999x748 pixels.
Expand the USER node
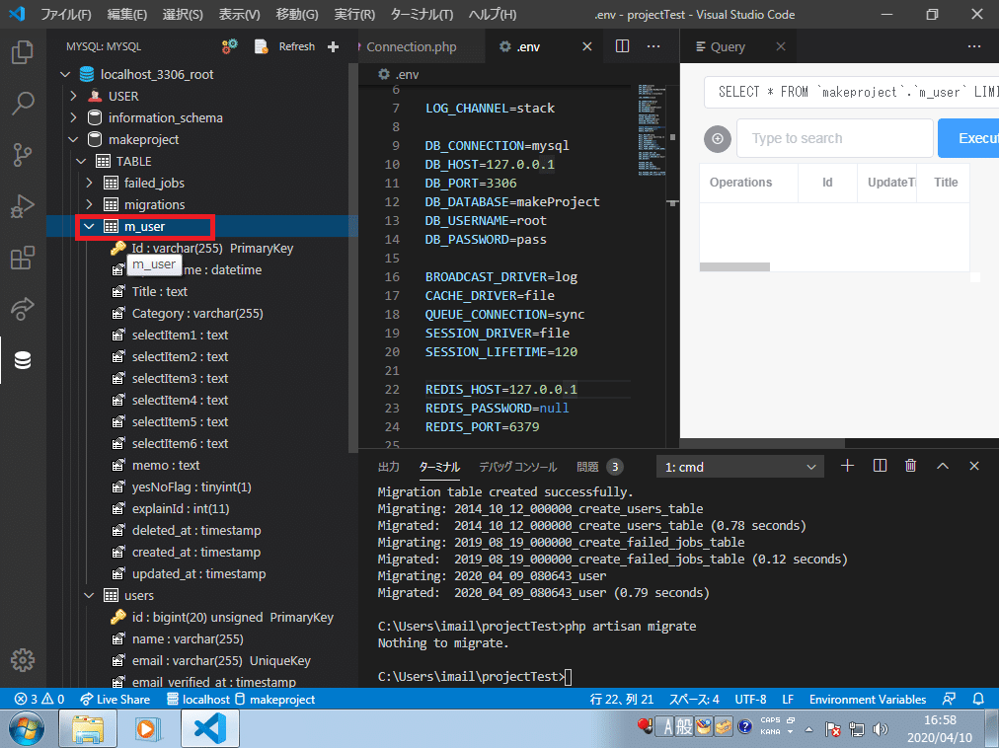point(73,96)
